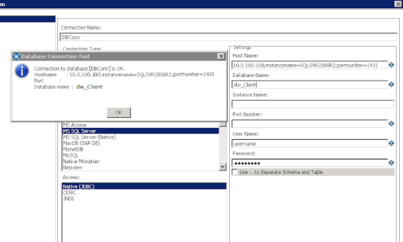403x242 pixels.
Task: Select Native Mondrian connection type
Action: pyautogui.click(x=140, y=161)
